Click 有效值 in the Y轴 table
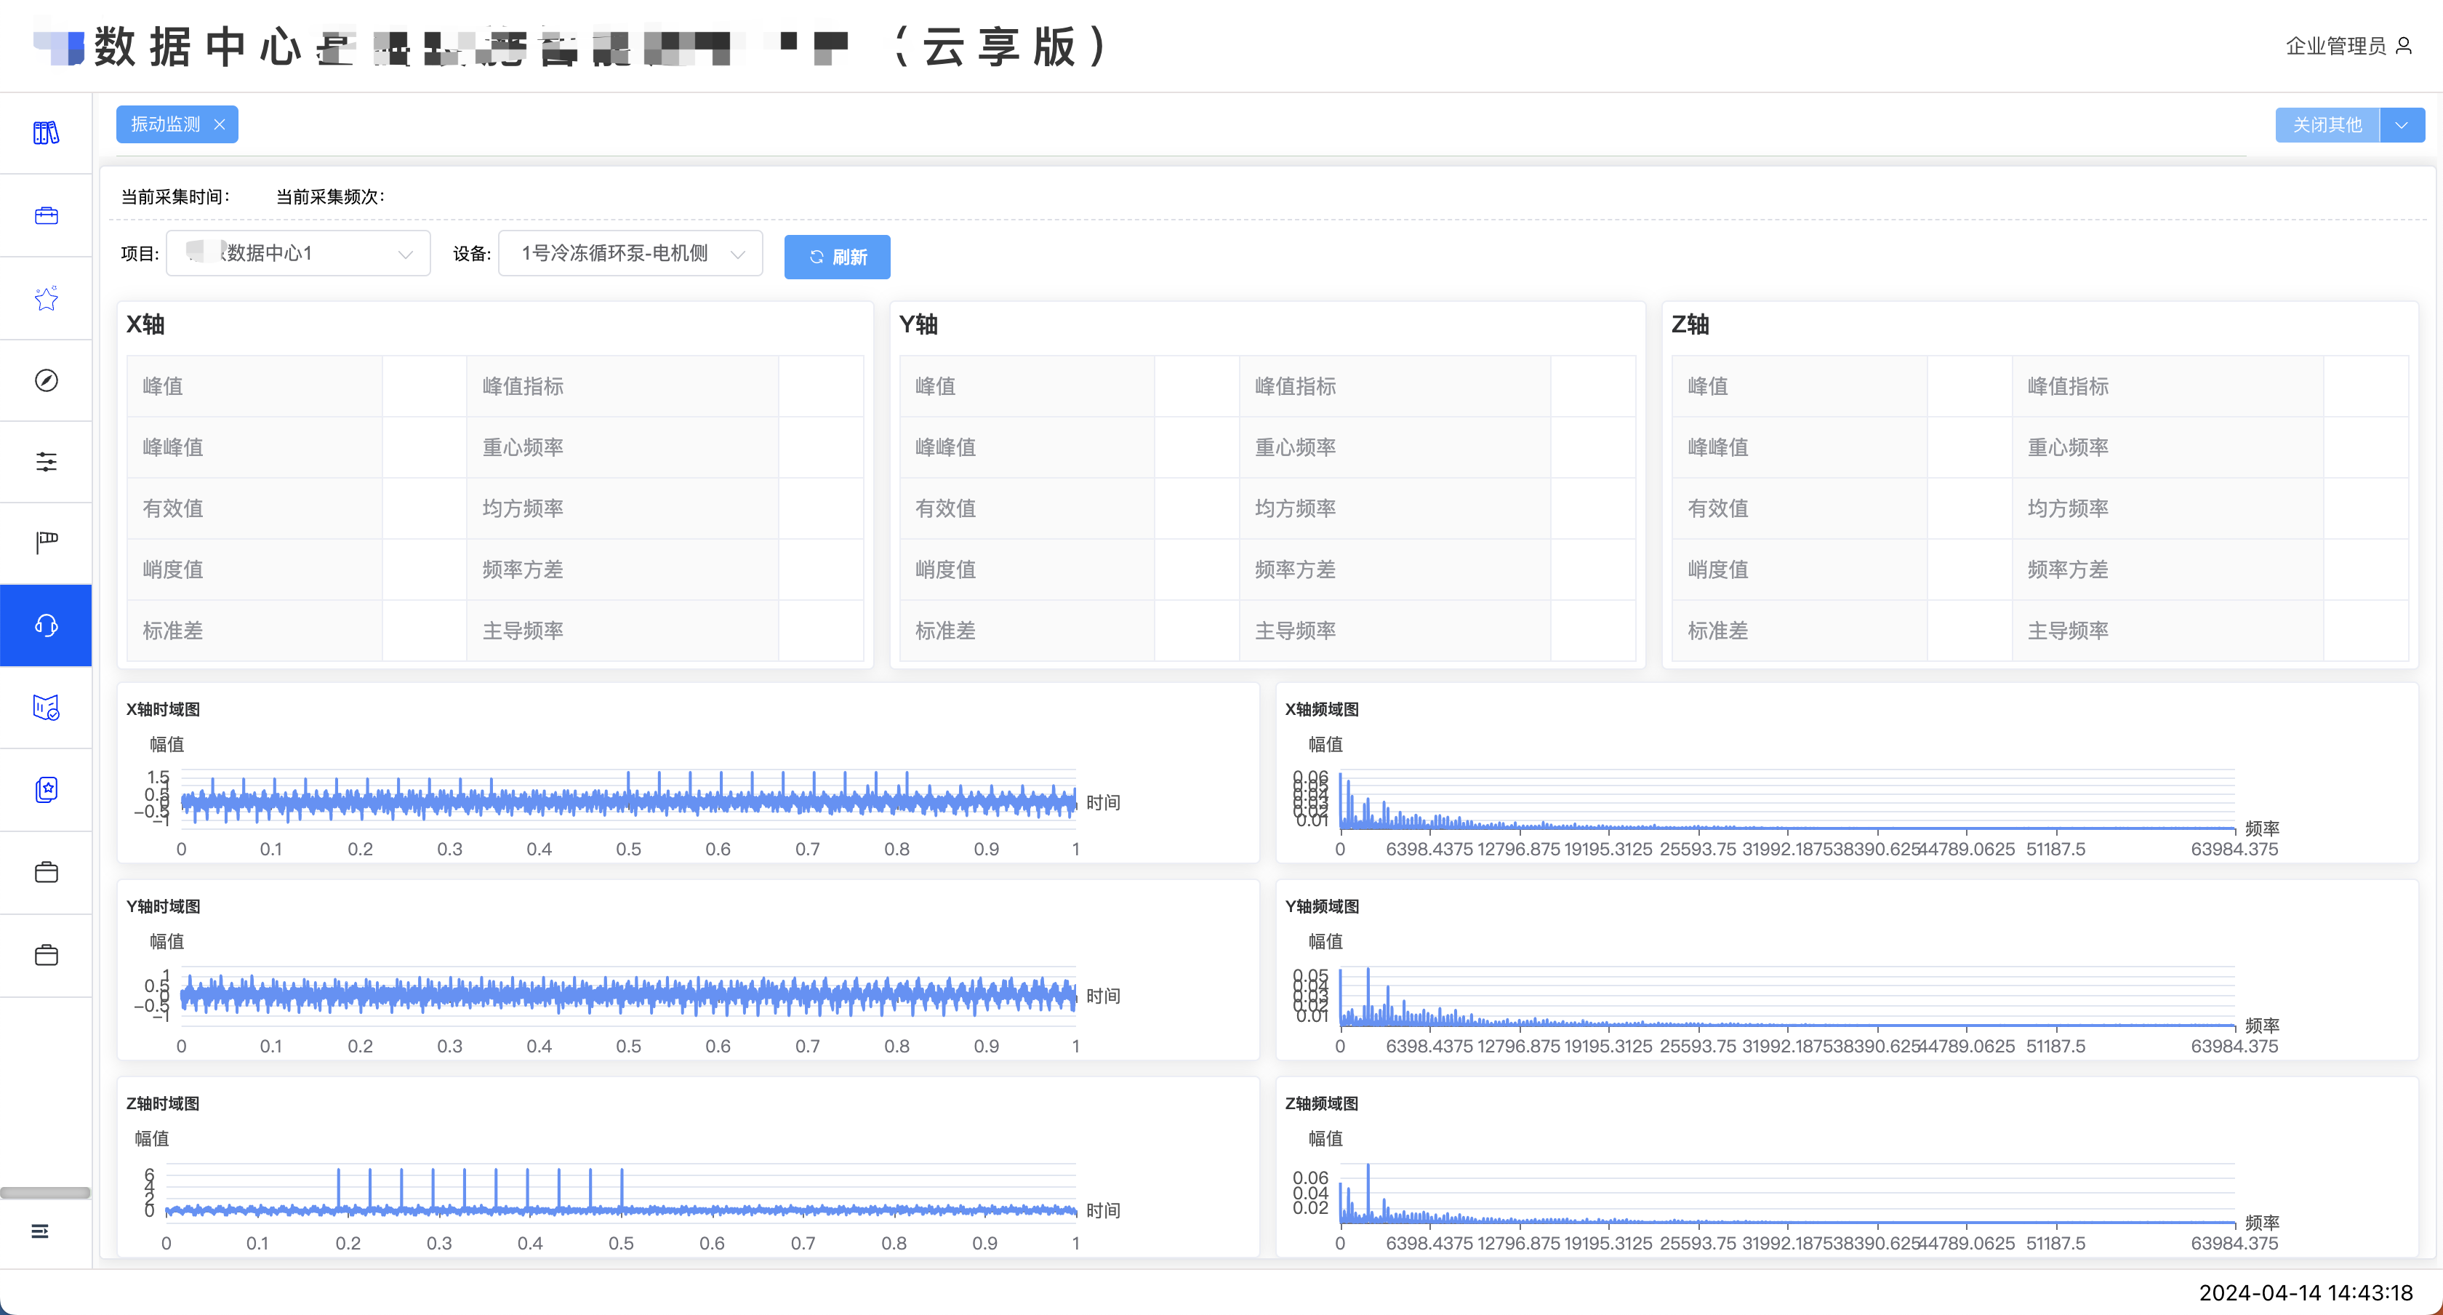The width and height of the screenshot is (2443, 1315). (944, 508)
